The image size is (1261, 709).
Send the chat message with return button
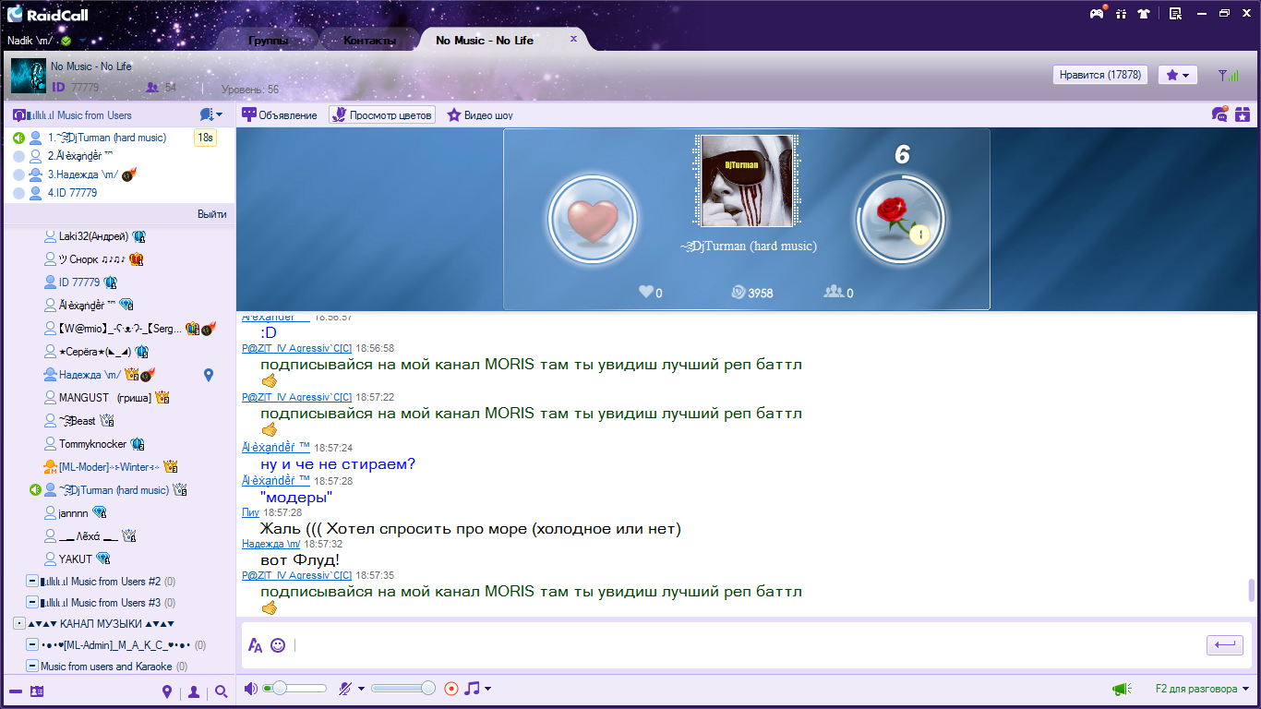[1225, 645]
